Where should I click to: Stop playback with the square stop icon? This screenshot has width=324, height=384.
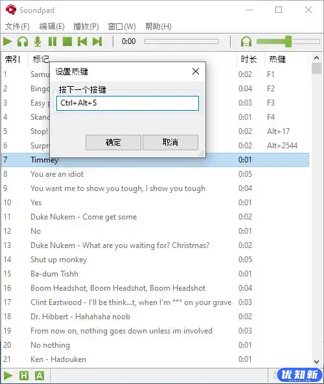(67, 41)
